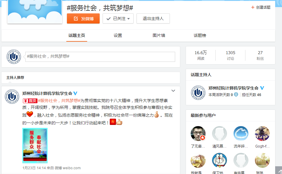Click the topic post input field
Viewport: 282px width, 174px height.
coord(100,57)
